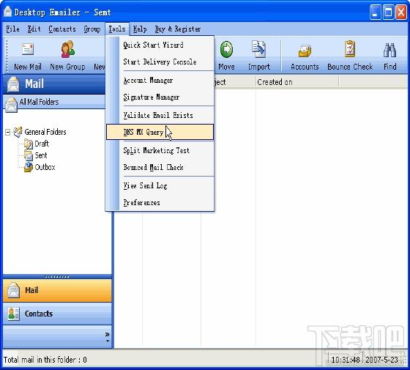Viewport: 410px width, 370px height.
Task: Click the status bar time 10:31:48
Action: pyautogui.click(x=346, y=360)
